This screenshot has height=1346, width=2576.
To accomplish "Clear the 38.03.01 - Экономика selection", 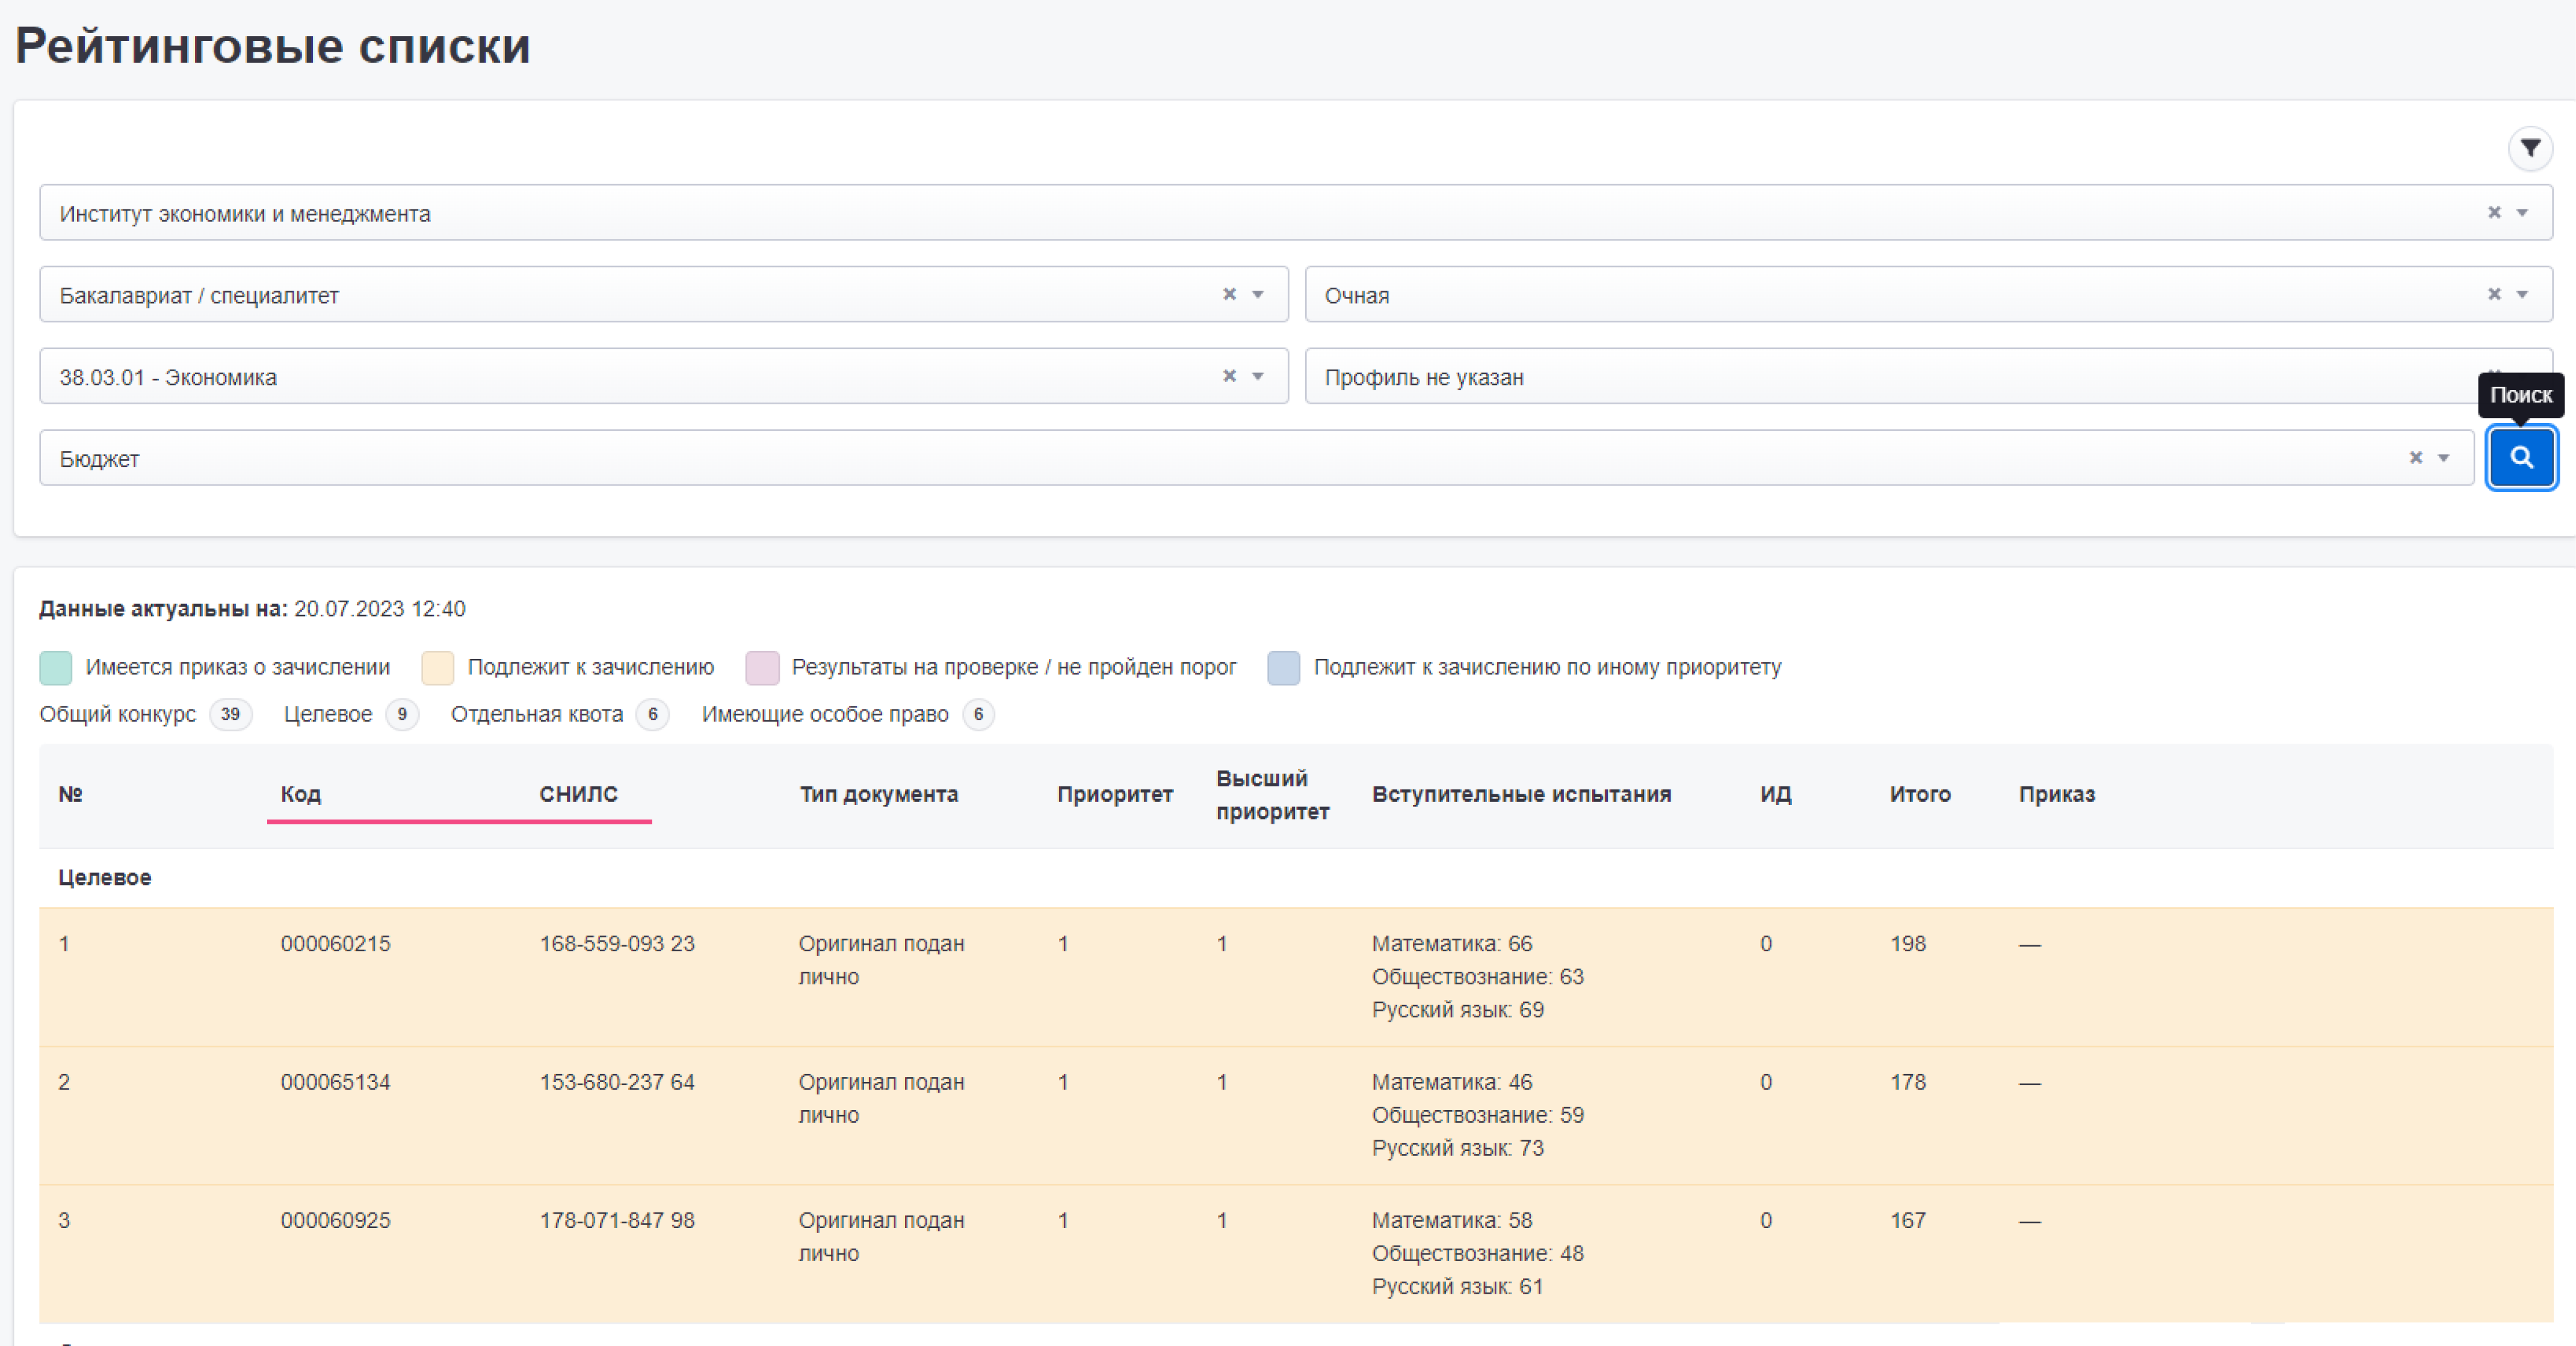I will [1229, 376].
